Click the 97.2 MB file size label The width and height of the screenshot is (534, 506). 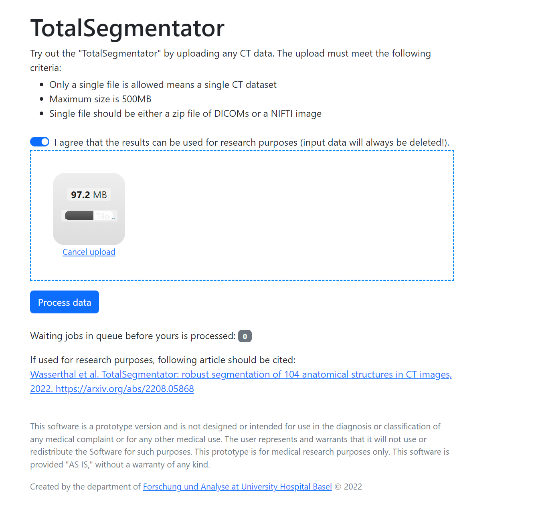click(89, 195)
